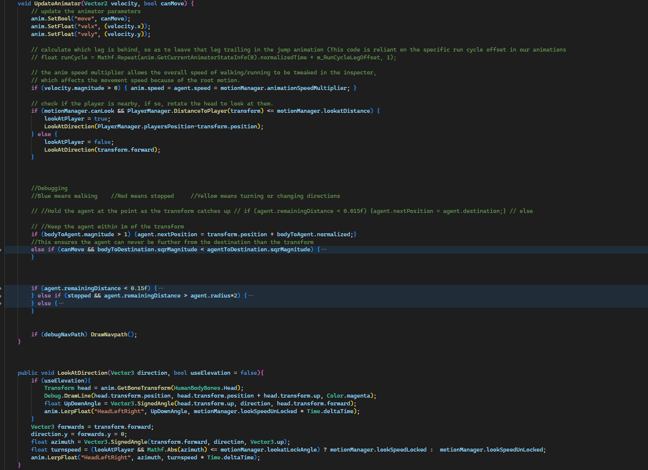
Task: Click 'HumanBodyBones' enum reference
Action: [197, 388]
